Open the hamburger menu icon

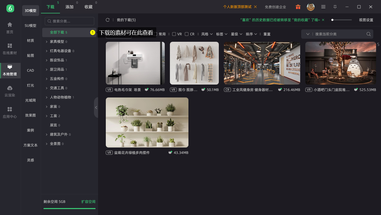point(323,7)
